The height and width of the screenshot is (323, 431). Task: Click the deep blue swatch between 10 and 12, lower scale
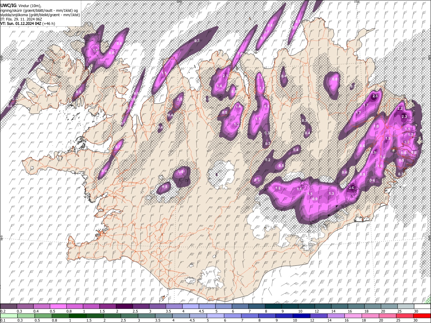301,316
